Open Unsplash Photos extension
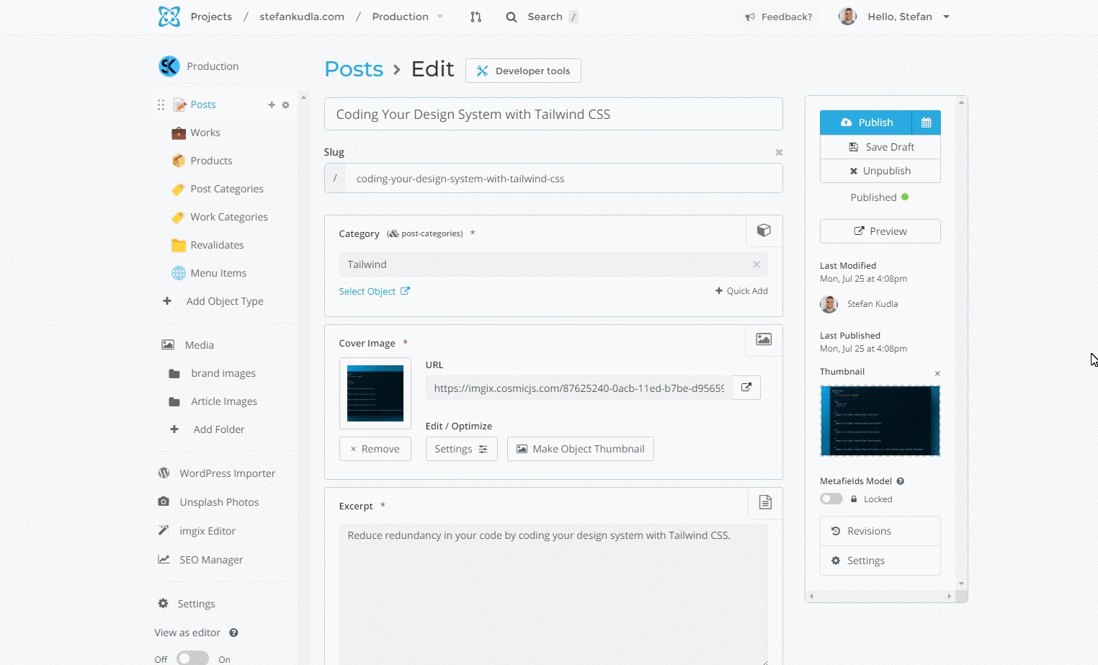Viewport: 1098px width, 665px height. pos(208,502)
